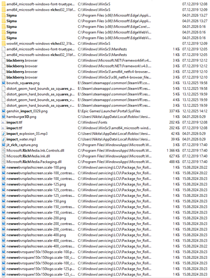This screenshot has width=210, height=278.
Task: Select blackberry.browser name in Framework\v4.0 path
Action: (22, 66)
